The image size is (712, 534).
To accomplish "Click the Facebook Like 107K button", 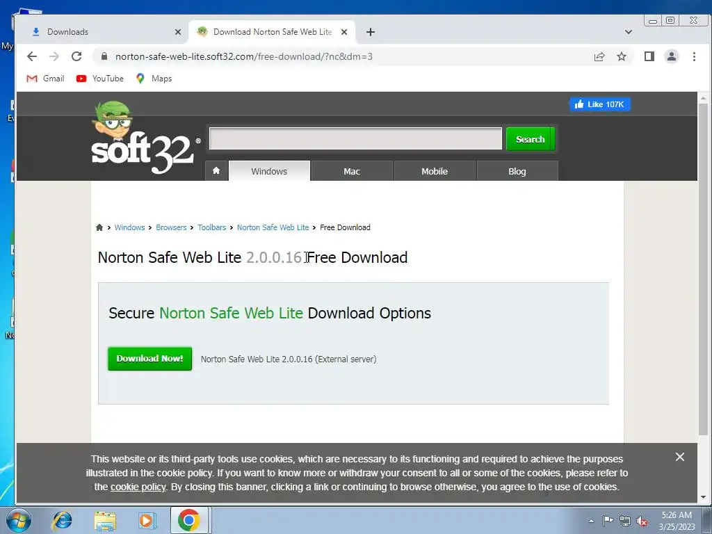I will (x=600, y=104).
